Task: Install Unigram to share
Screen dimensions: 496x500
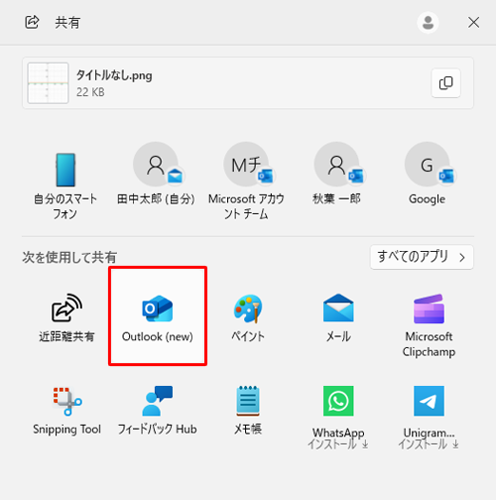Action: (x=429, y=417)
